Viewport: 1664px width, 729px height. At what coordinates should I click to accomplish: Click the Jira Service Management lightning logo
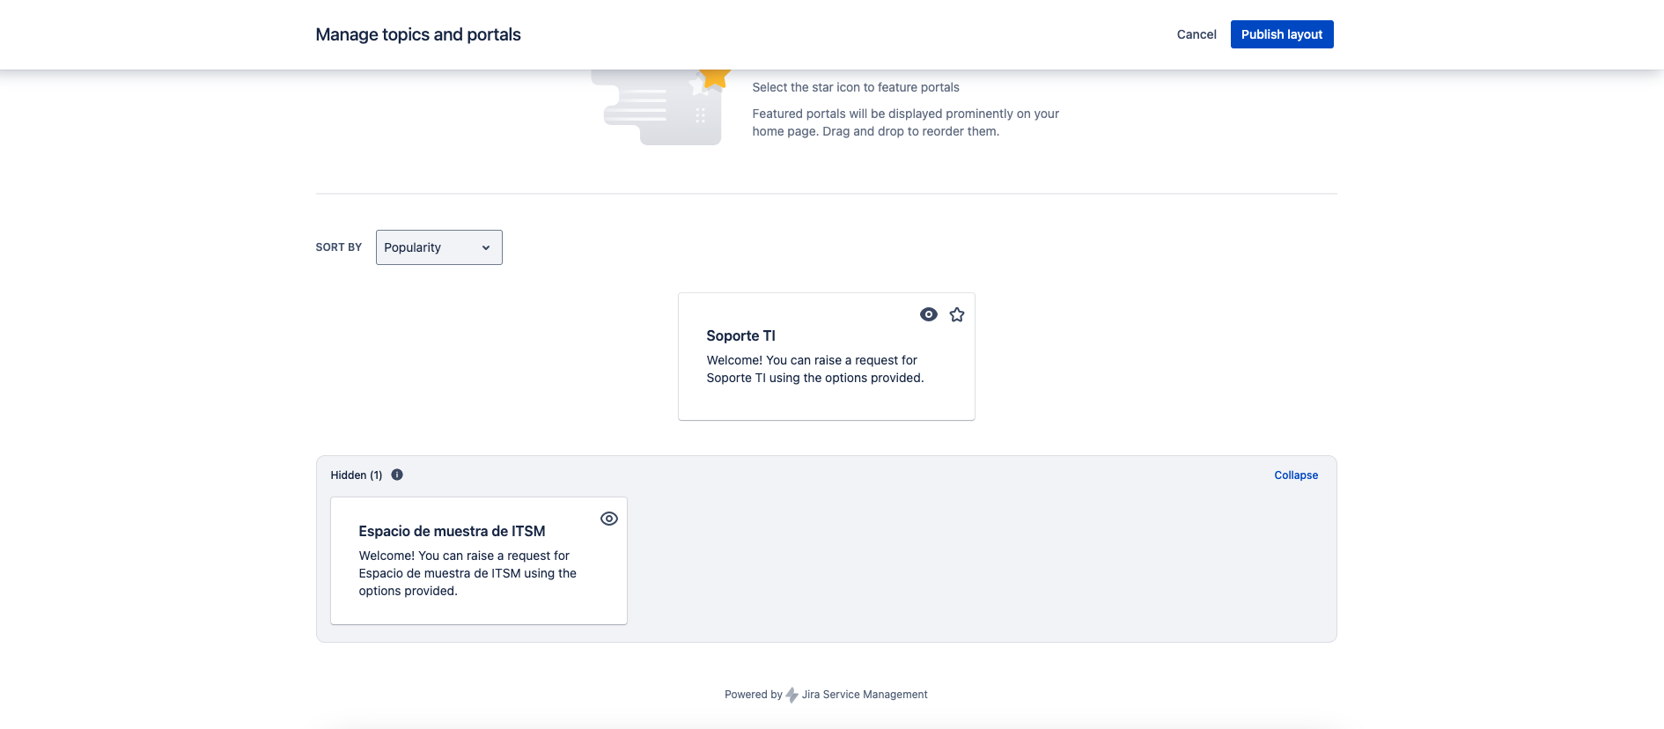tap(792, 695)
